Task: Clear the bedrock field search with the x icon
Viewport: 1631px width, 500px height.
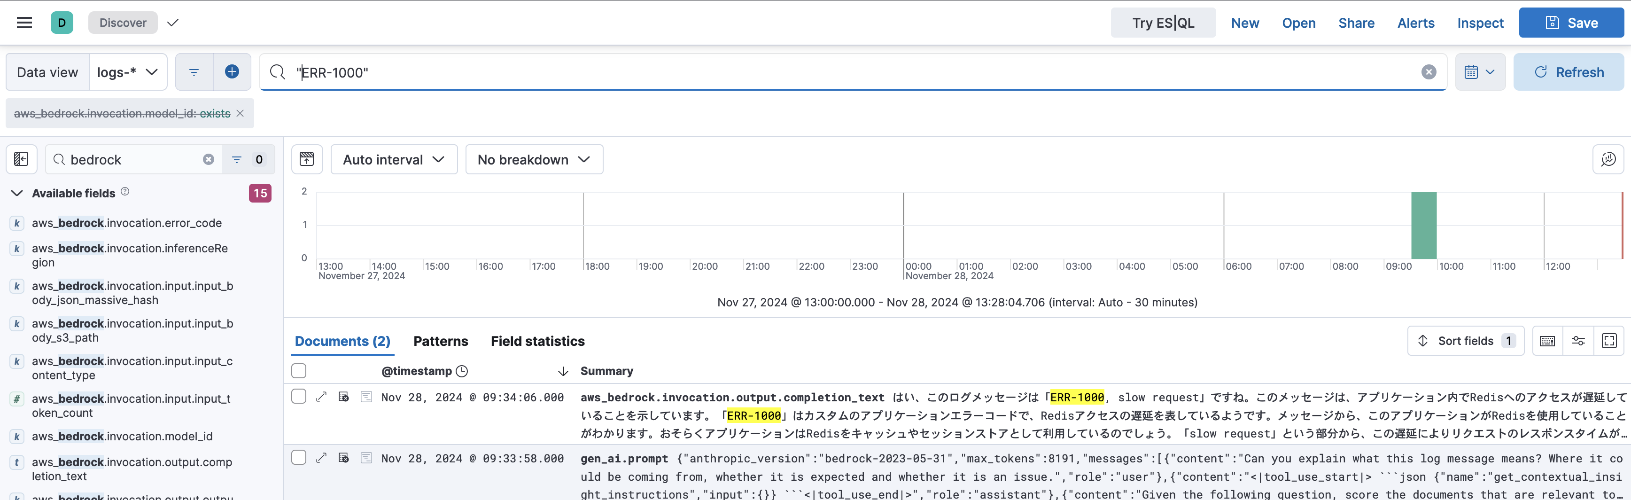Action: click(208, 159)
